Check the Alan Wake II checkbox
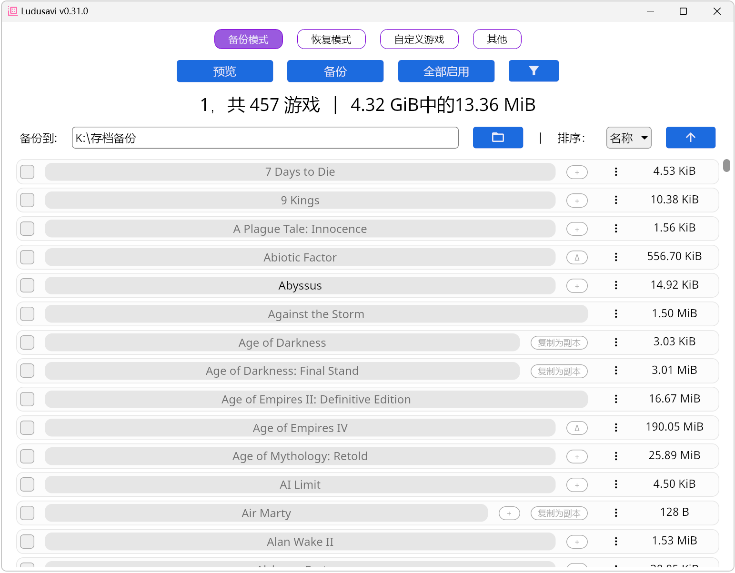This screenshot has width=735, height=573. [27, 542]
